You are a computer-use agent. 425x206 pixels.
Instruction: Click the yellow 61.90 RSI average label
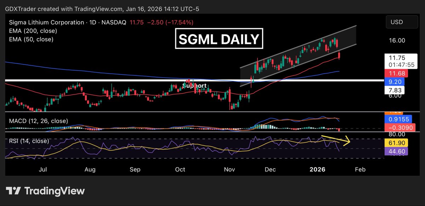coord(397,143)
